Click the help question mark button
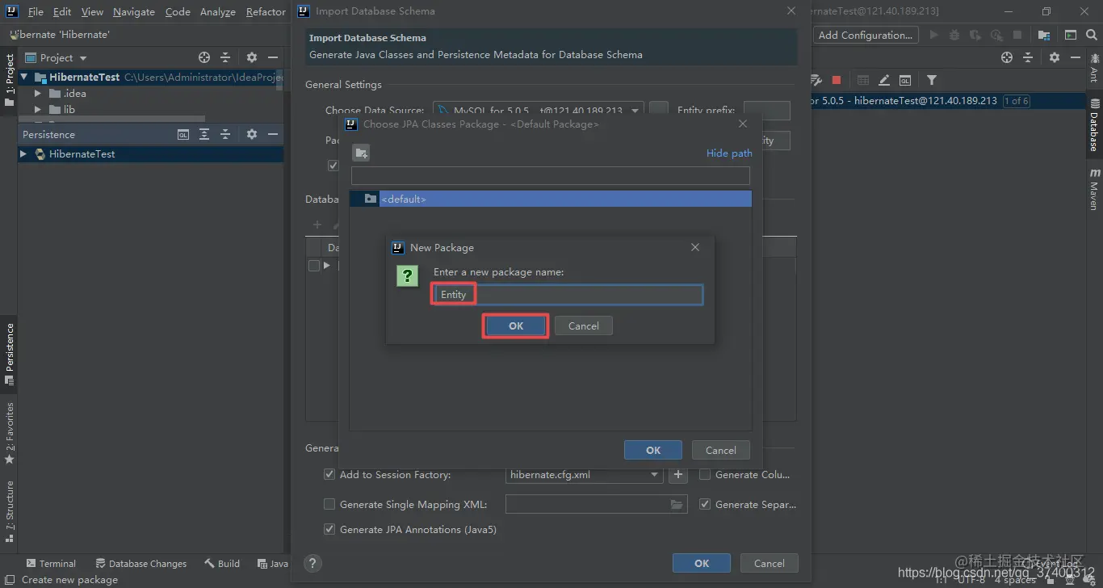 tap(313, 563)
